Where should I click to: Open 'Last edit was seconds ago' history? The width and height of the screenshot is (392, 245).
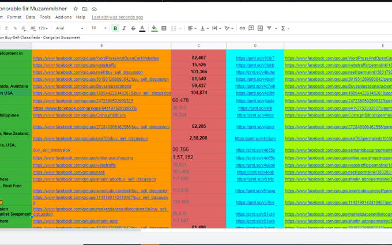(x=117, y=17)
